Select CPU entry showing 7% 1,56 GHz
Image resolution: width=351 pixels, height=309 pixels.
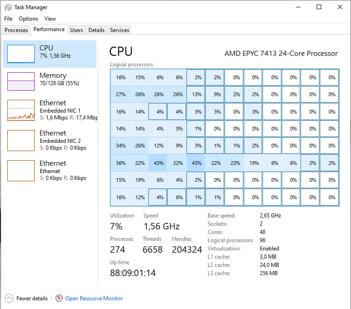pos(49,54)
